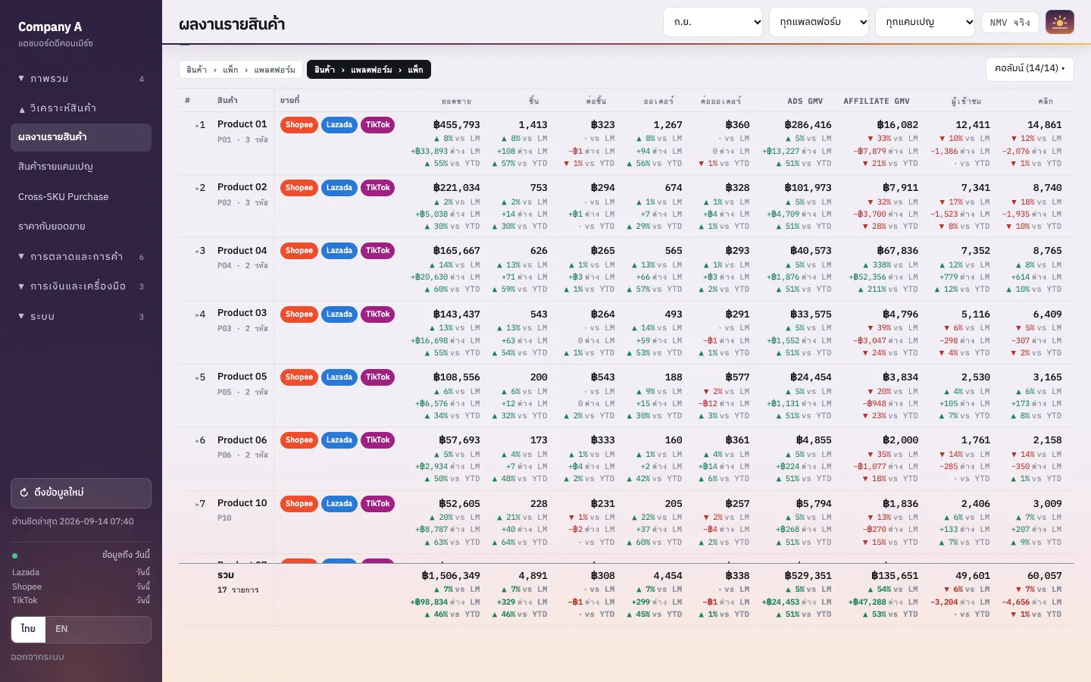
Task: Click the ออกจากระบบ logout link
Action: tap(37, 657)
